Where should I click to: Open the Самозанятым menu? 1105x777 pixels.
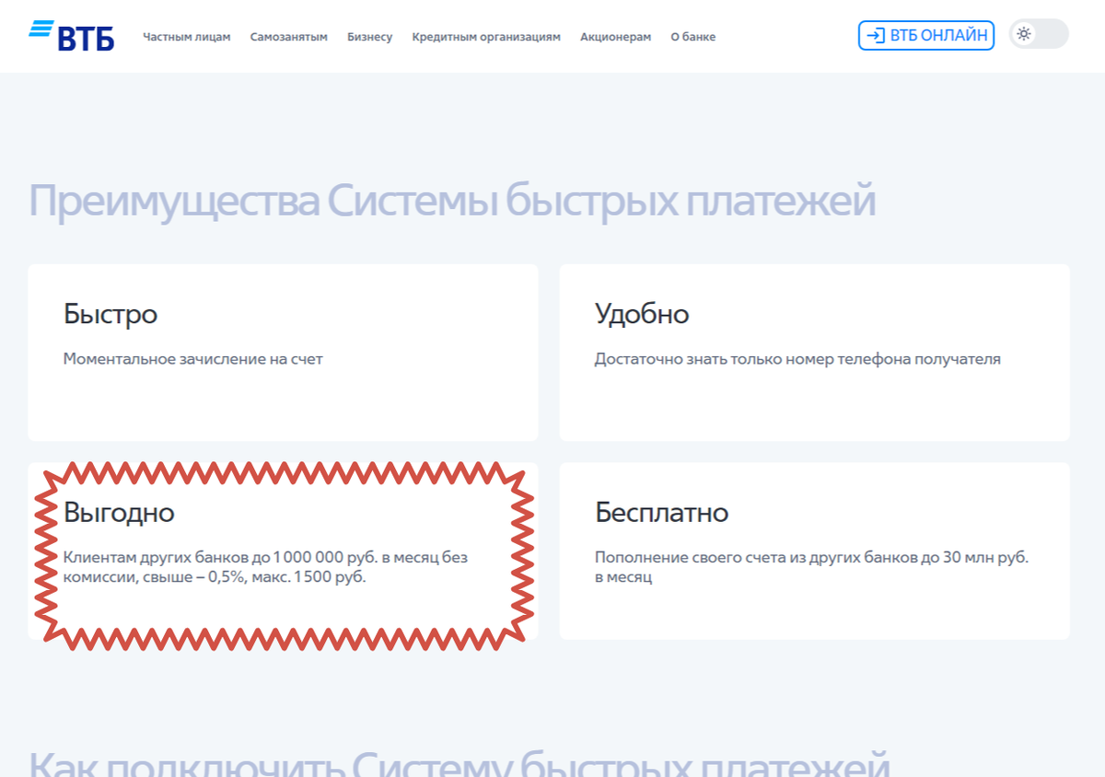pyautogui.click(x=289, y=37)
